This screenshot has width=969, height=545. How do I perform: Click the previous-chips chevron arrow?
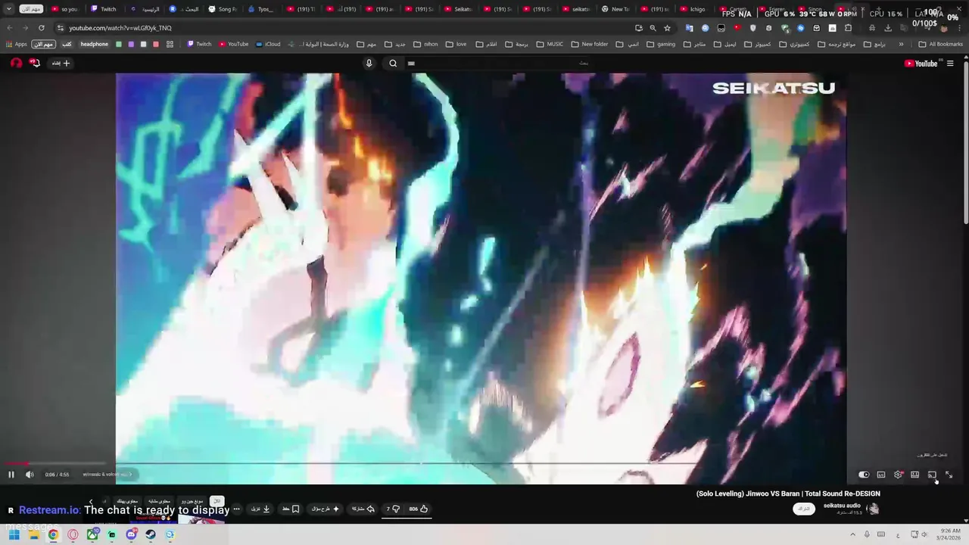pos(91,501)
